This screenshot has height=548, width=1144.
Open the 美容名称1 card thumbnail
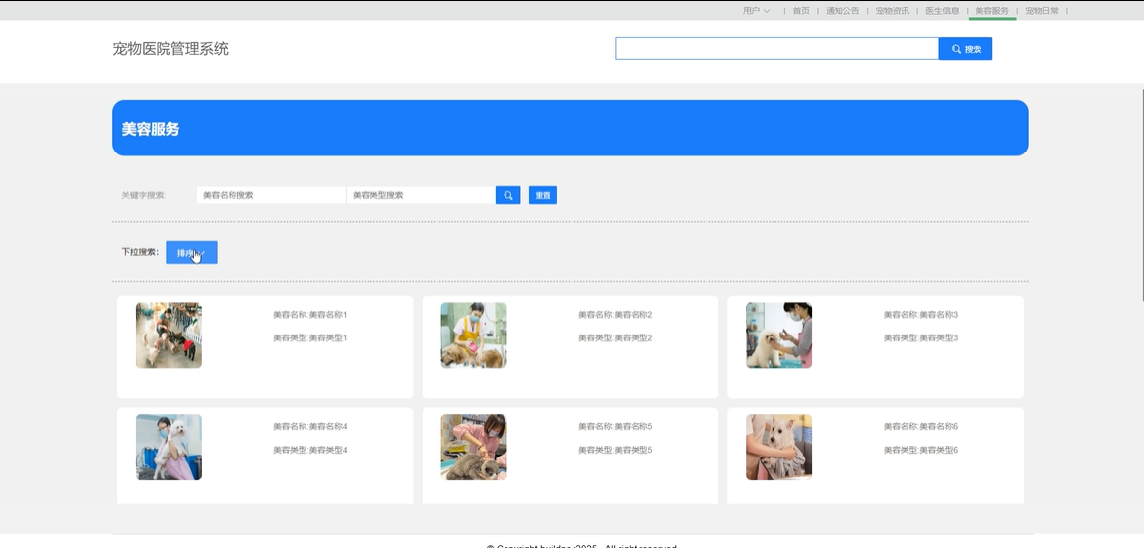168,335
